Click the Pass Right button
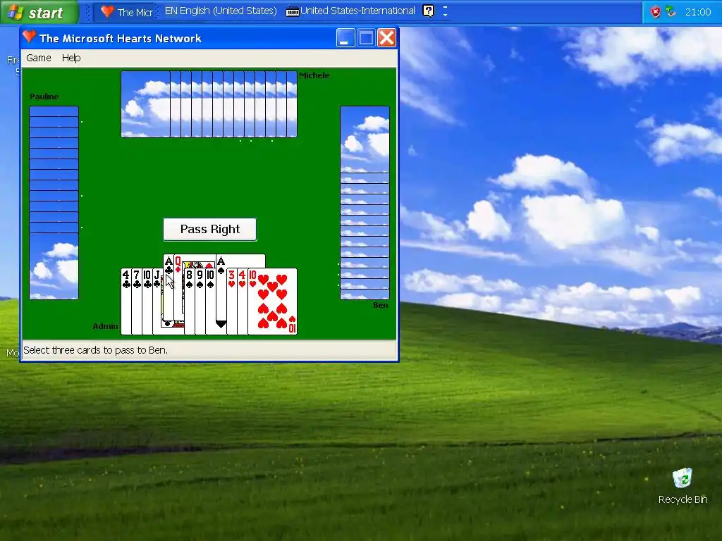This screenshot has width=722, height=541. [210, 229]
